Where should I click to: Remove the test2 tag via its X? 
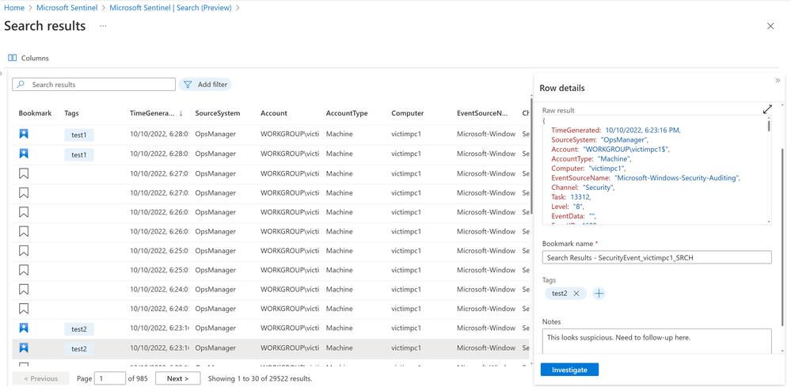(x=576, y=294)
